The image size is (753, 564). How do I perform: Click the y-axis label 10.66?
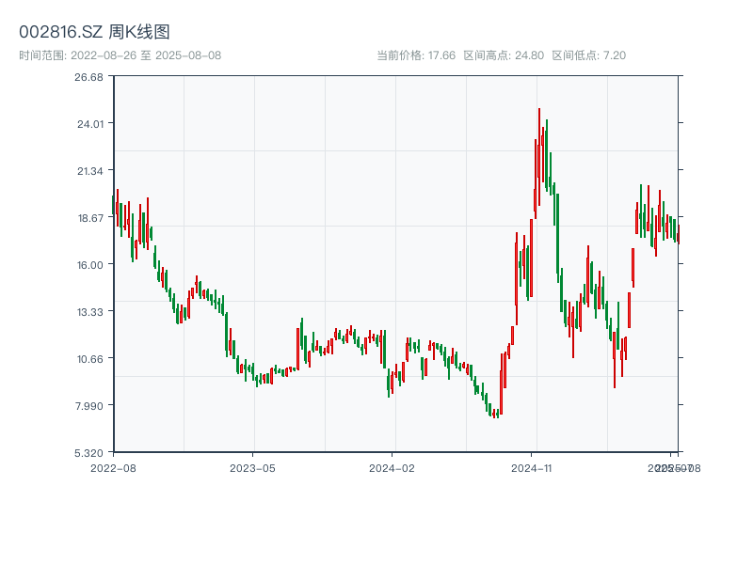point(90,359)
